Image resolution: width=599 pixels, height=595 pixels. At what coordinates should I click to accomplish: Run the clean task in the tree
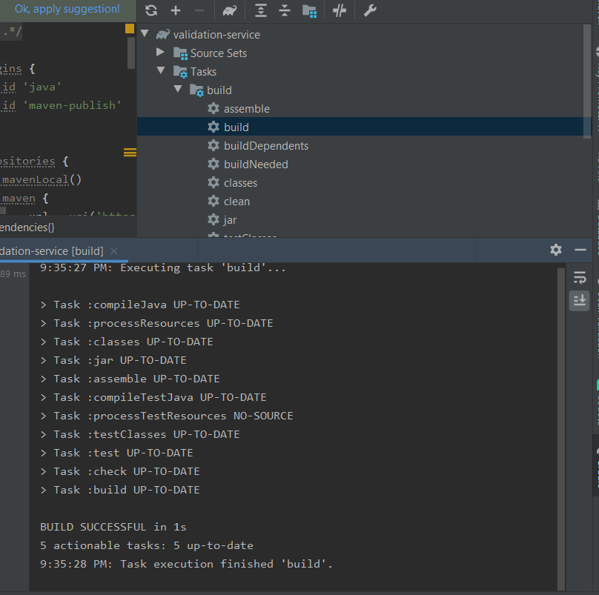point(236,201)
